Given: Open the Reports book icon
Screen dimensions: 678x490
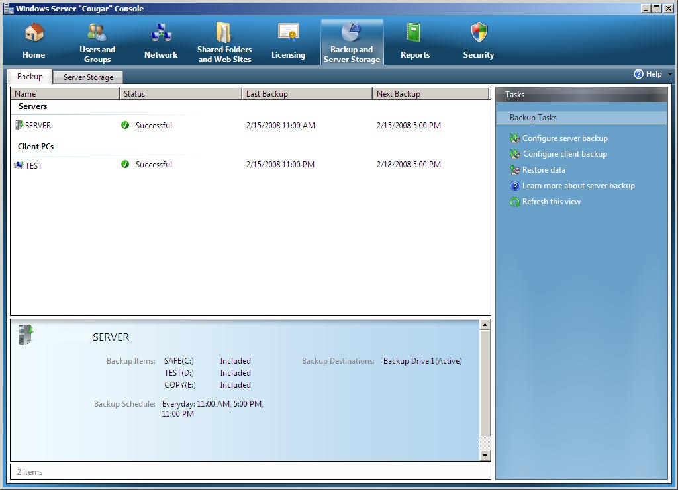Looking at the screenshot, I should pos(414,33).
